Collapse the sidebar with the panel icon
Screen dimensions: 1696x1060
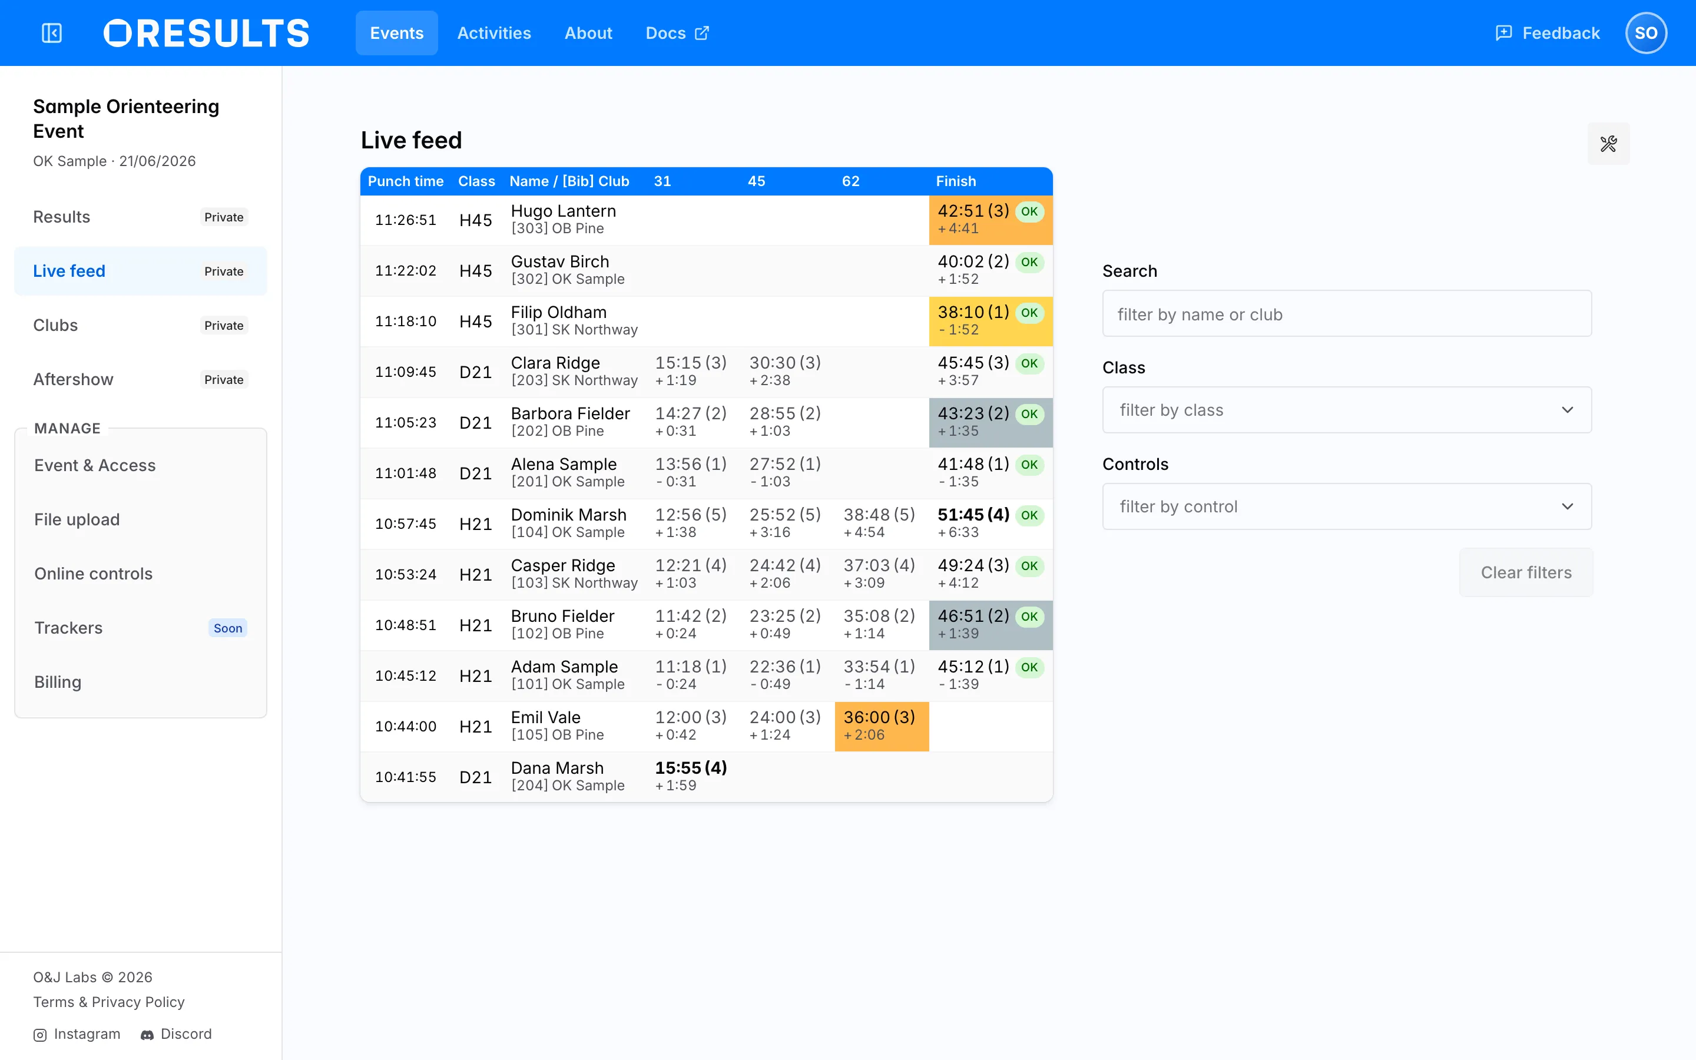click(x=52, y=33)
